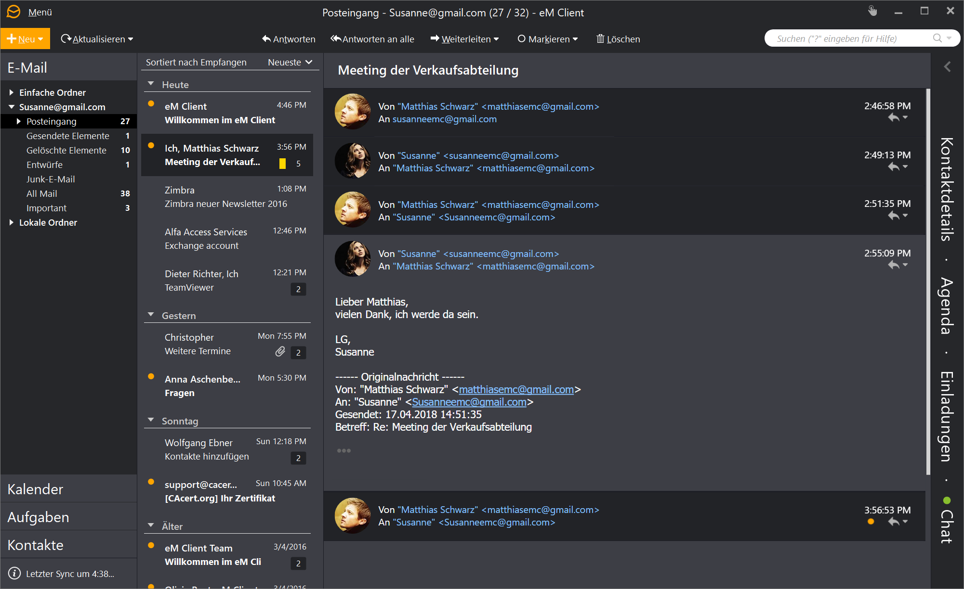Expand the Posteingang folder arrow
The height and width of the screenshot is (589, 964).
[19, 121]
